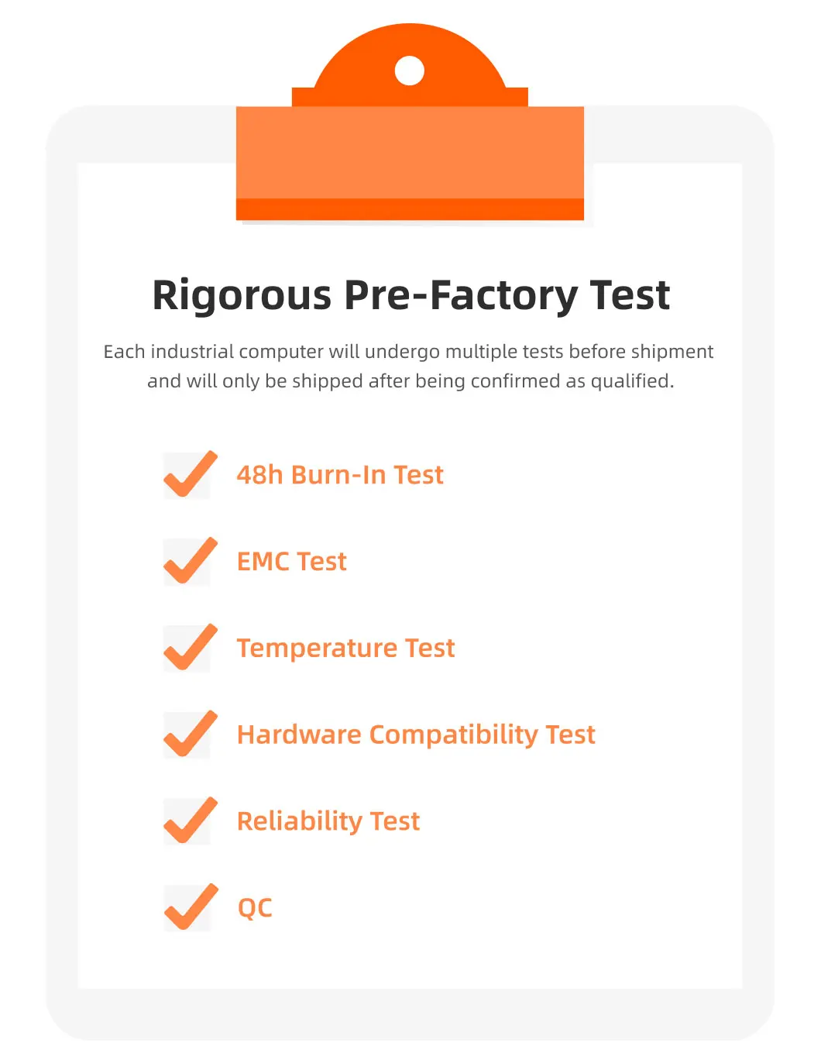Toggle the 48h Burn-In Test checkbox
The width and height of the screenshot is (821, 1060).
(187, 476)
